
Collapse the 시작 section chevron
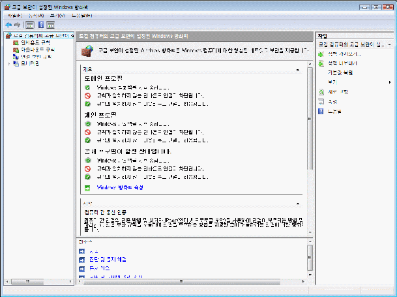pyautogui.click(x=298, y=204)
